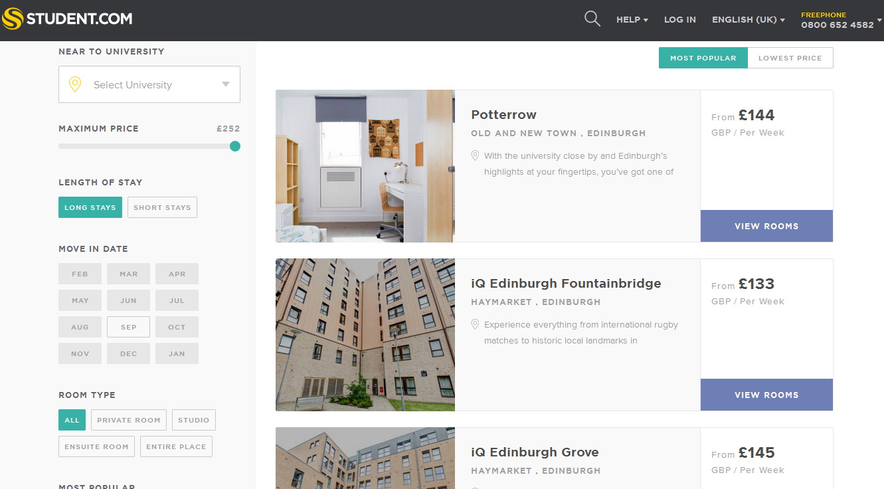Choose JUL move in date

click(177, 300)
